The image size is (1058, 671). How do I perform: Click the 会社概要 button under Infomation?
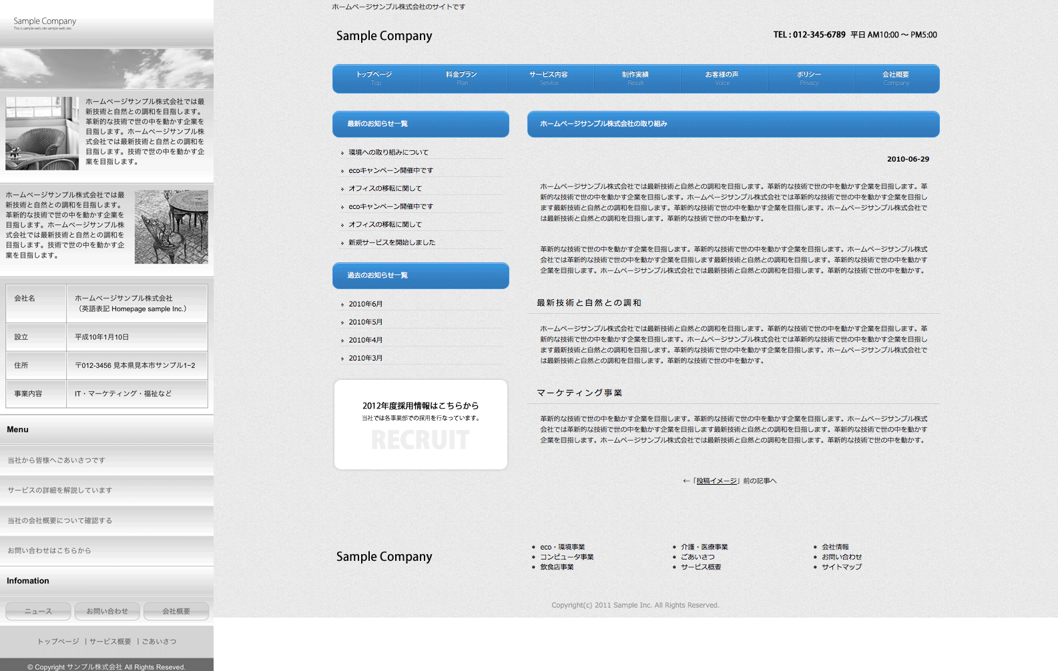tap(176, 612)
